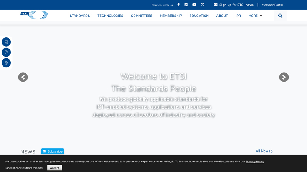Screen dimensions: 307x172
Task: Open the Member Portal link
Action: pos(272,5)
